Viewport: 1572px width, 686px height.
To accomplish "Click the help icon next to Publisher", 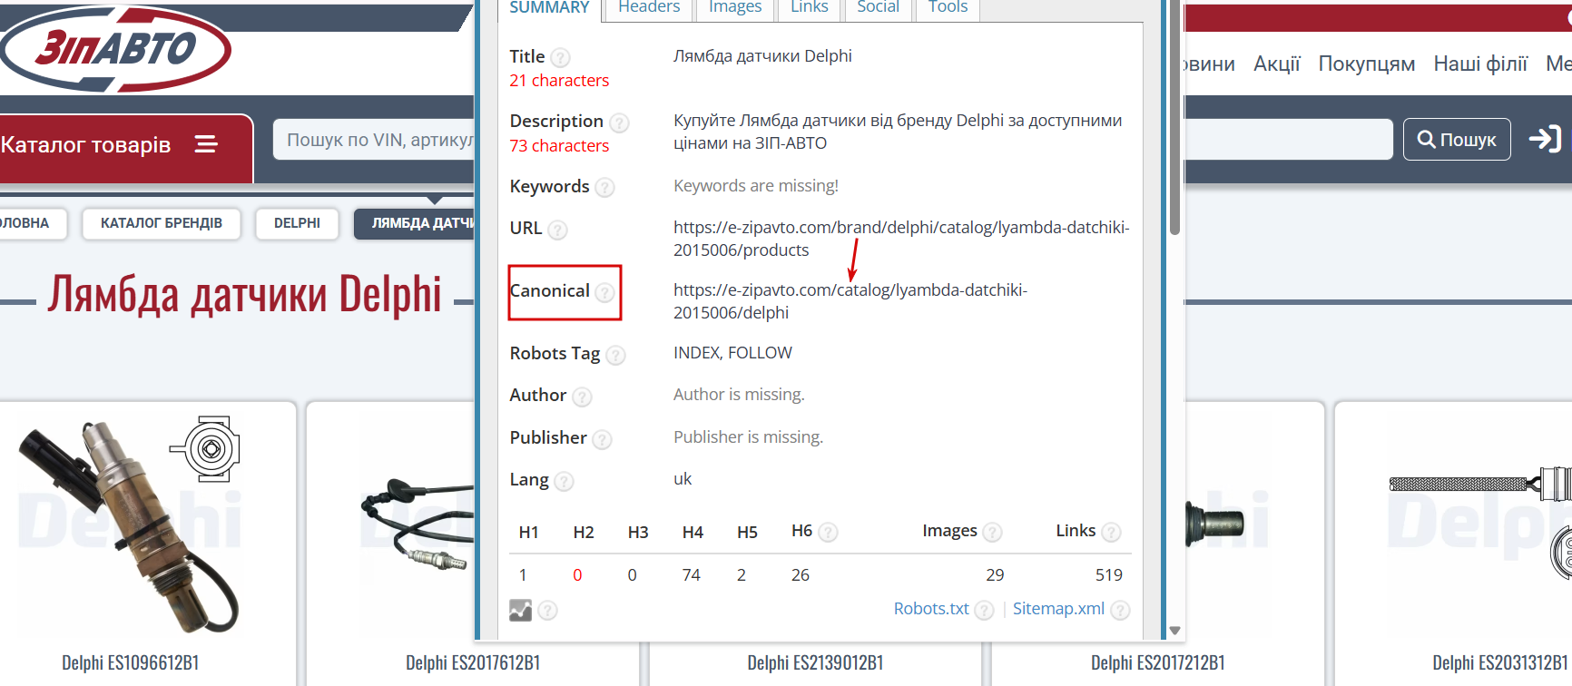I will click(x=602, y=439).
